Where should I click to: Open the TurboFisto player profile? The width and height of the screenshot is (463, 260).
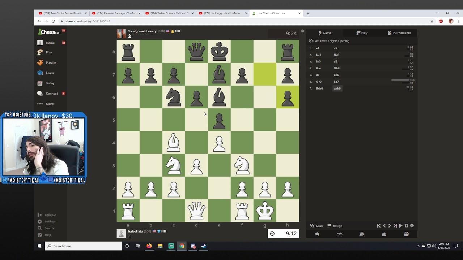pyautogui.click(x=135, y=231)
